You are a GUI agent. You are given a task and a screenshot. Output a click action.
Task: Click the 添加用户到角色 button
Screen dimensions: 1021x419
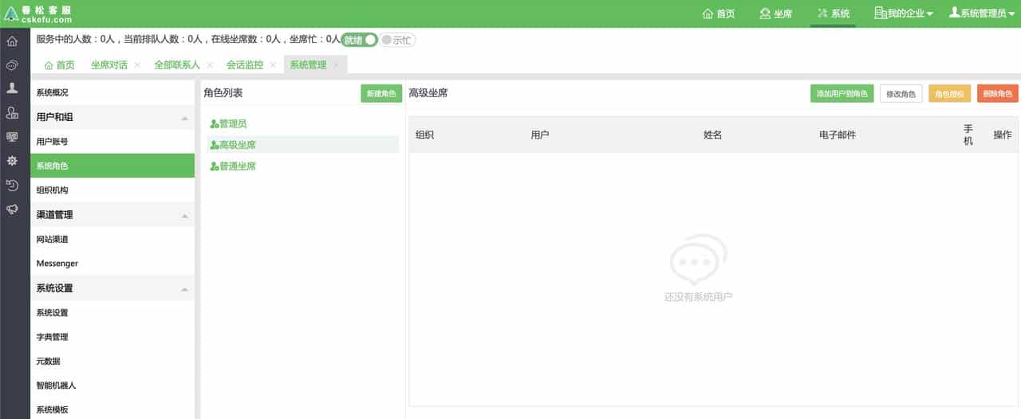[842, 93]
